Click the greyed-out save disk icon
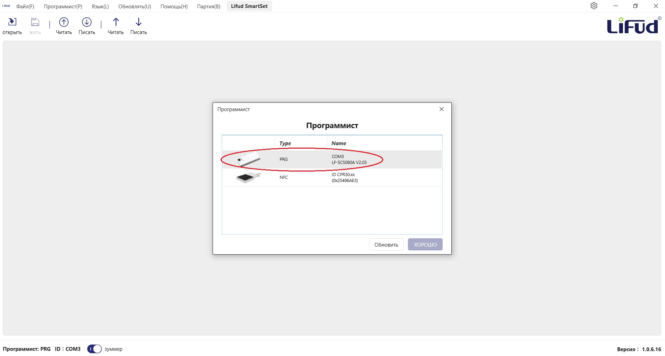 (35, 22)
